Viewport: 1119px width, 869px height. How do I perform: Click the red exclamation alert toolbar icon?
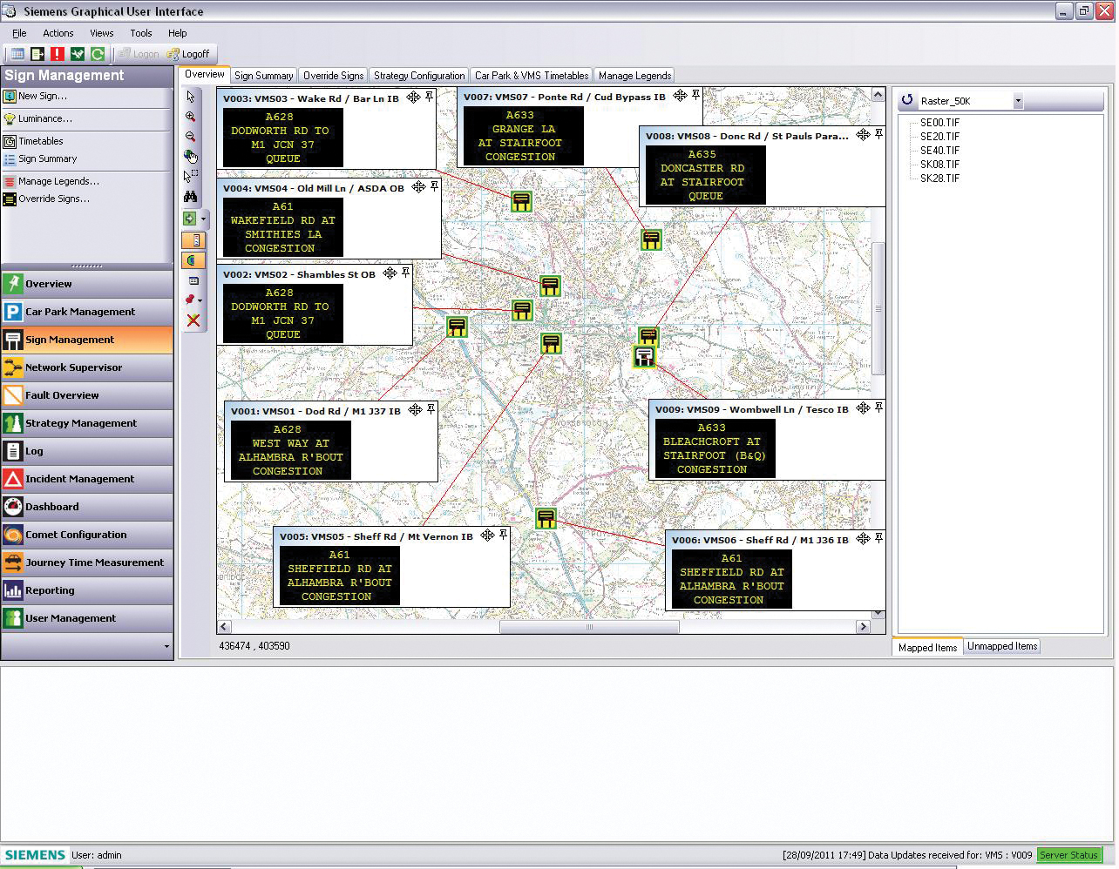(58, 54)
